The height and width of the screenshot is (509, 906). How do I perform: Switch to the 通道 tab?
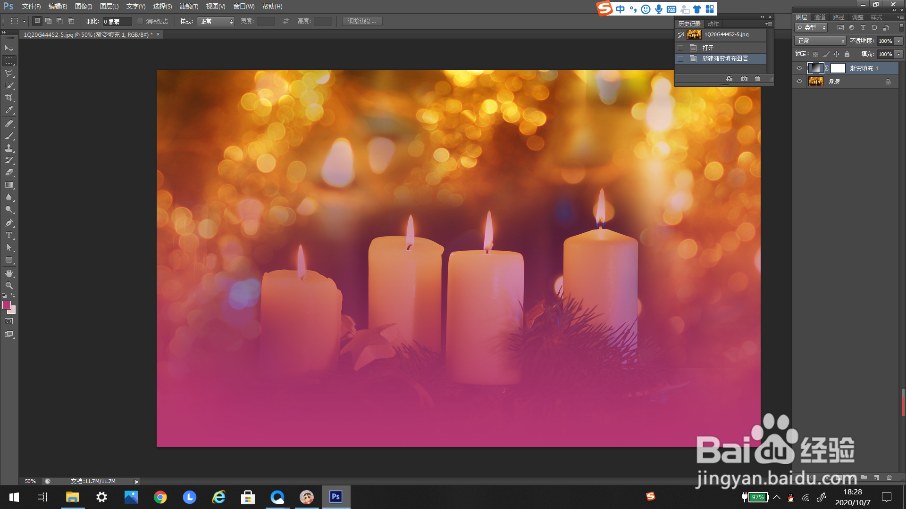[x=820, y=17]
